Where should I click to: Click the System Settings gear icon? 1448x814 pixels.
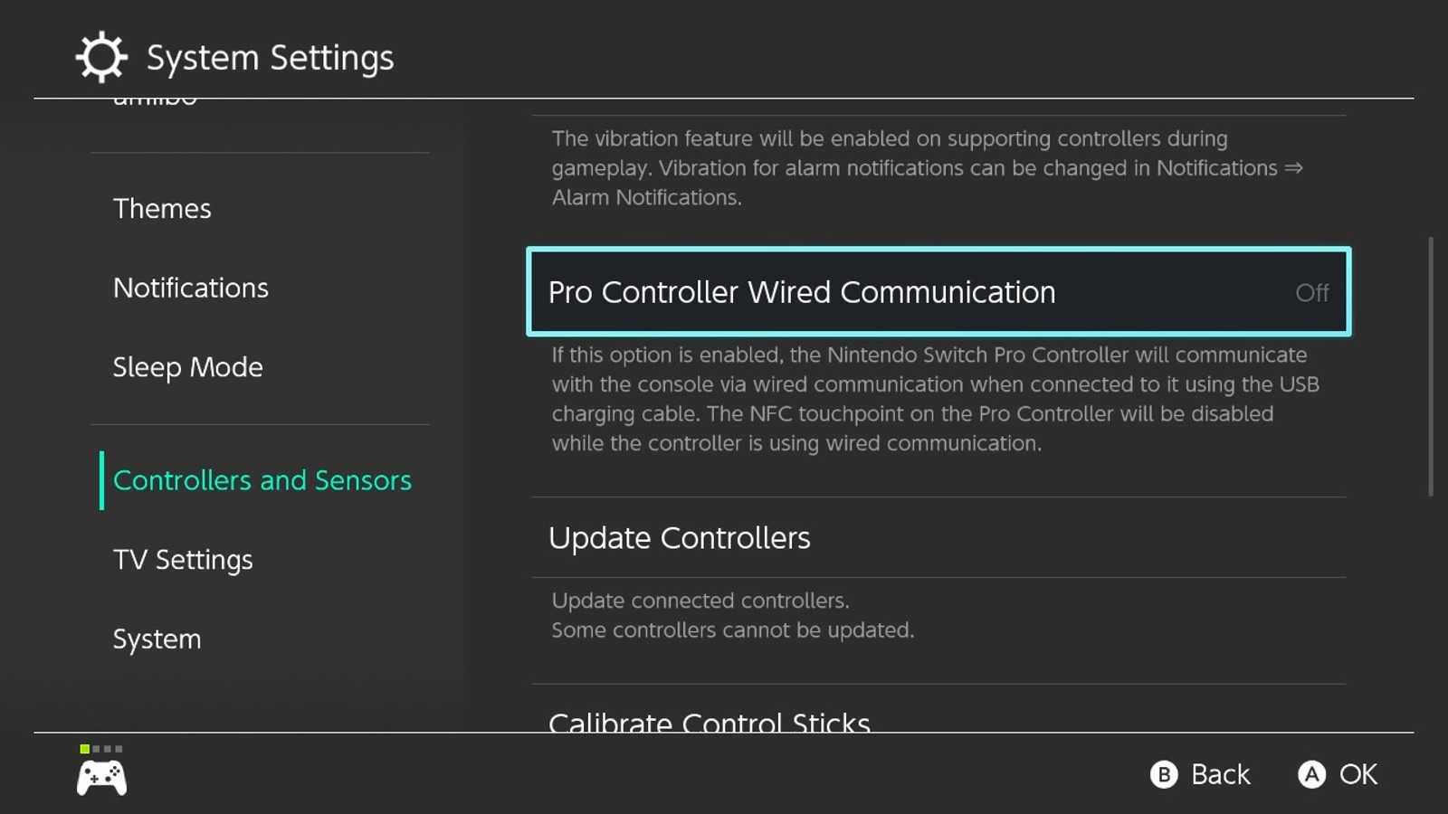tap(100, 56)
